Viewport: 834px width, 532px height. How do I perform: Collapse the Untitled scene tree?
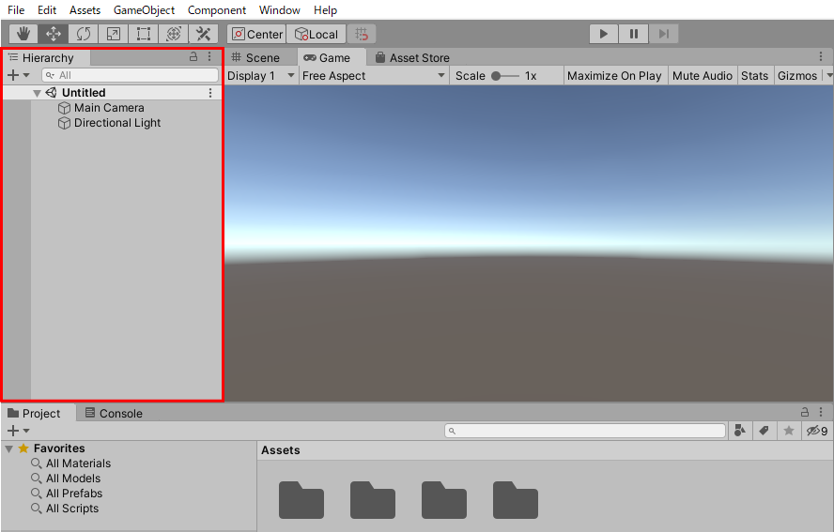coord(37,93)
